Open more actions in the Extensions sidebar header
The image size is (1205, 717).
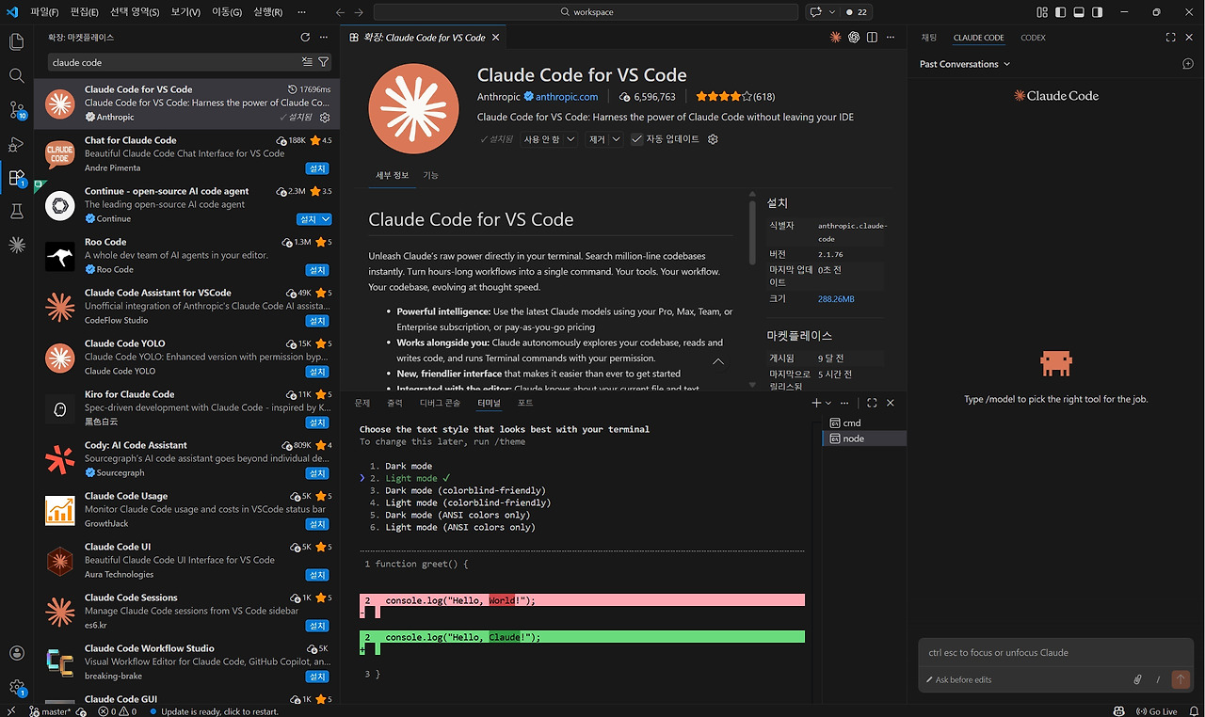tap(324, 38)
